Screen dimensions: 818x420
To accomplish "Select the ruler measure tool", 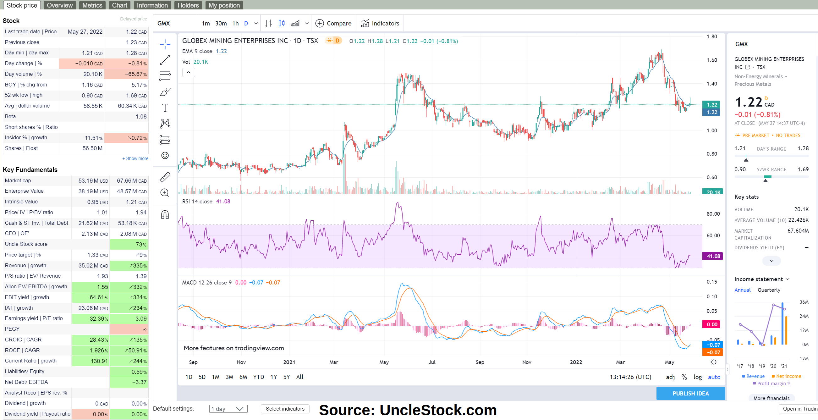I will [165, 177].
